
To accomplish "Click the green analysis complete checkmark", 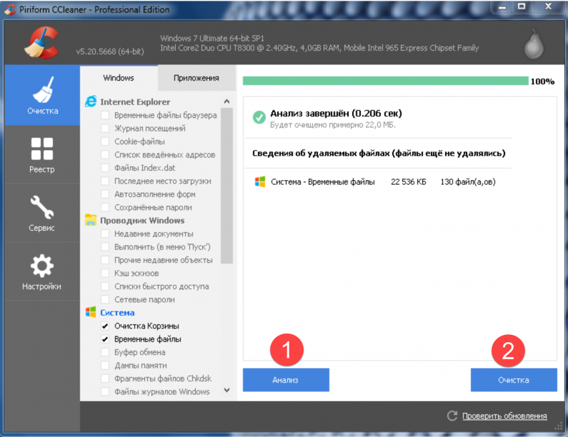I will pyautogui.click(x=259, y=117).
